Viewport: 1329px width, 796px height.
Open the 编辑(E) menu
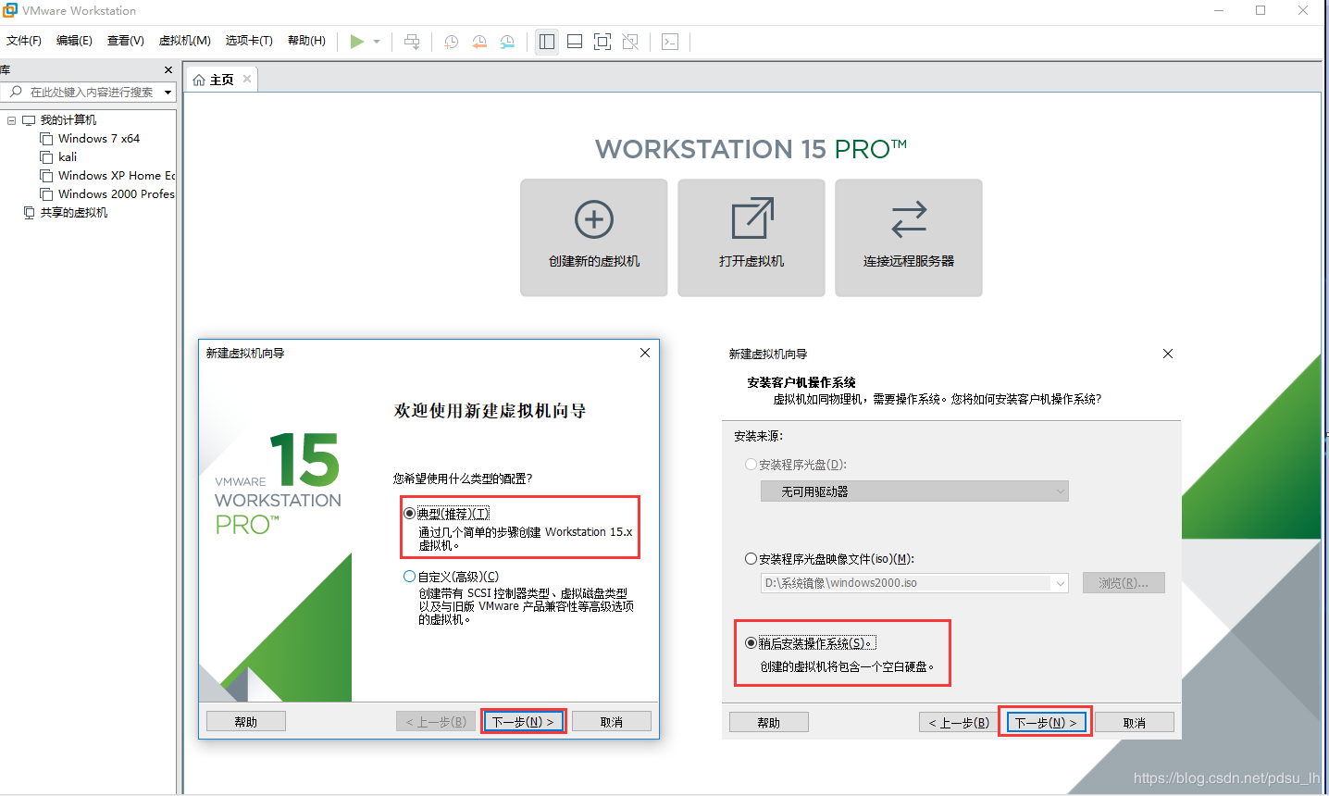[74, 41]
